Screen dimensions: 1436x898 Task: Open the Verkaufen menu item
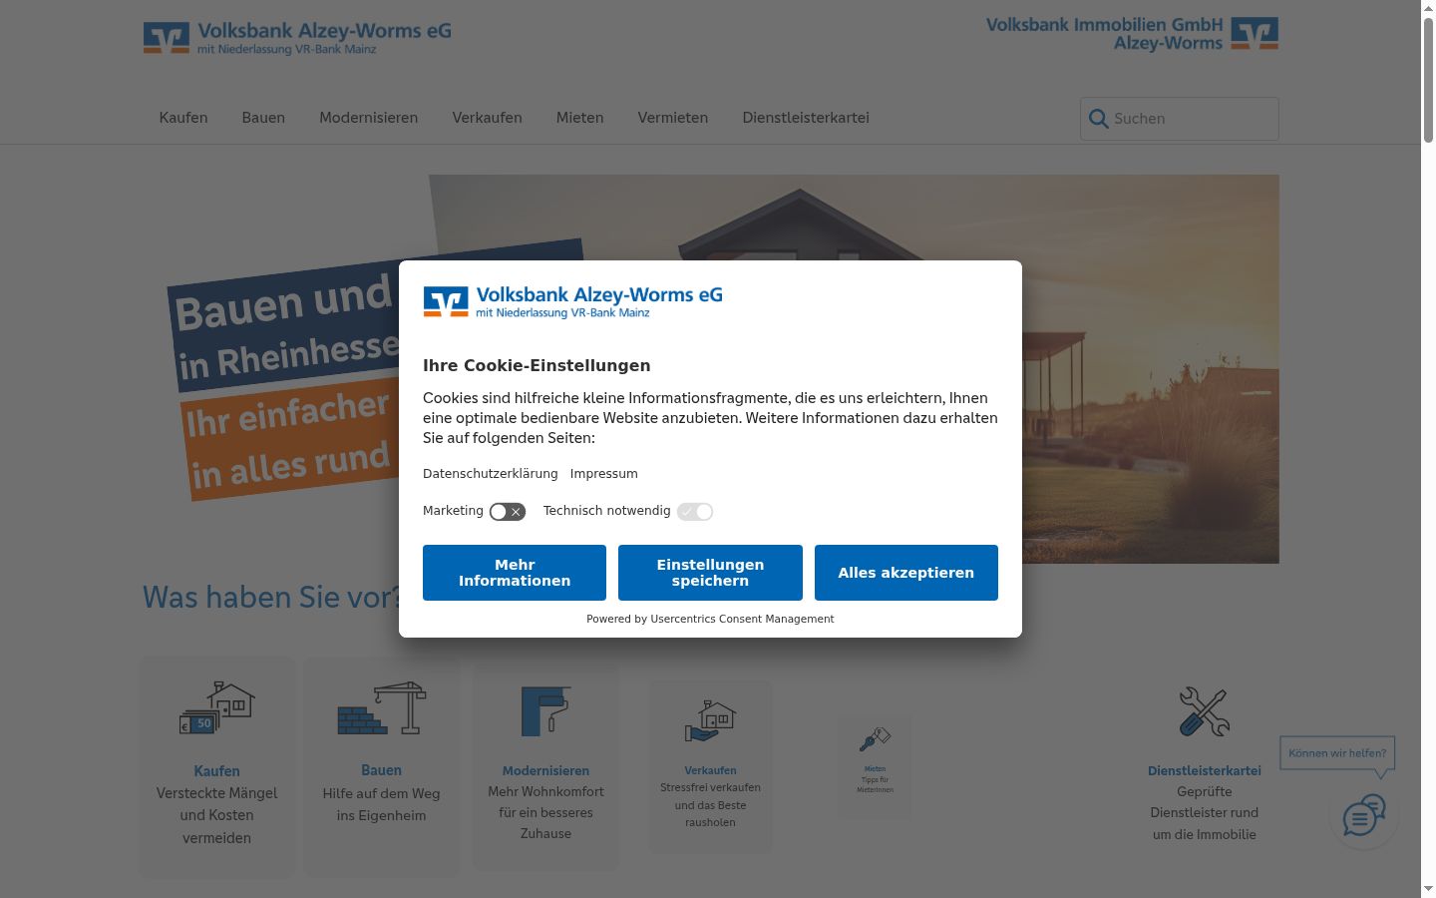click(487, 118)
